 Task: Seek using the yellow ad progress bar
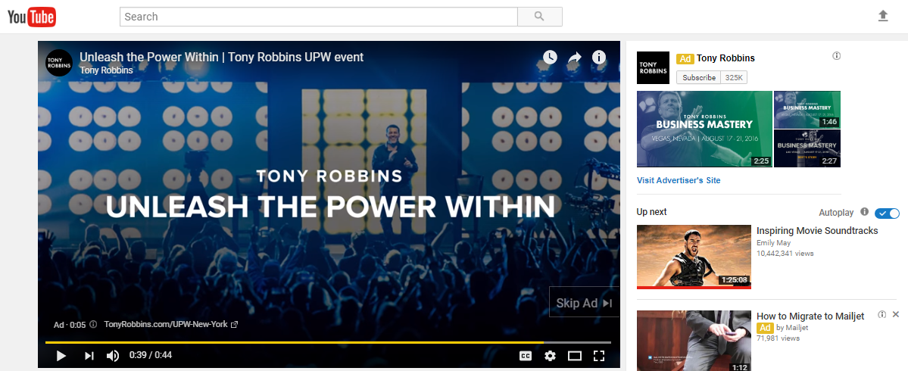tap(328, 343)
